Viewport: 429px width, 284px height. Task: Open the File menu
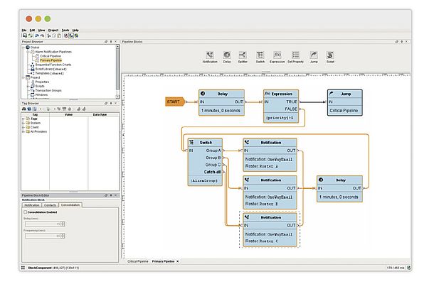pos(24,31)
